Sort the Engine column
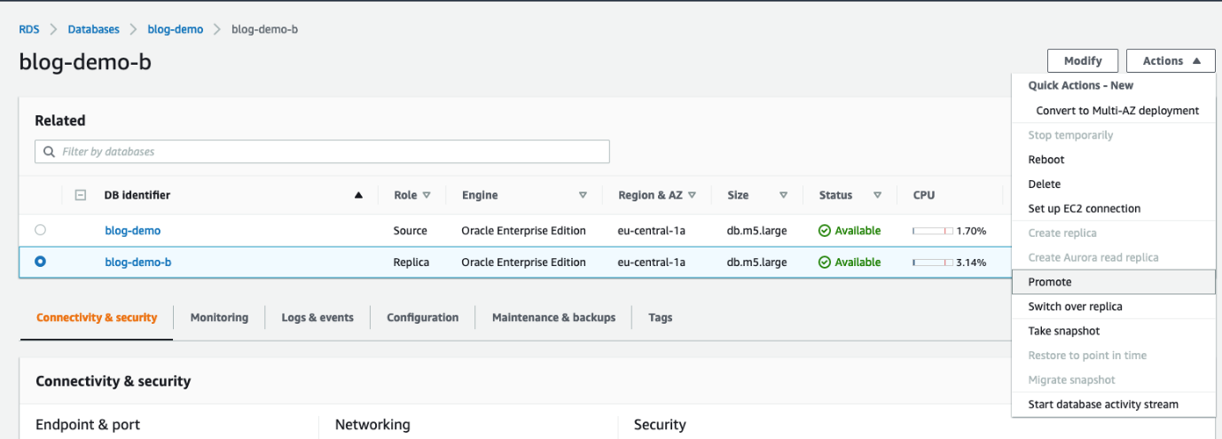Screen dimensions: 1222x439 [x=583, y=195]
